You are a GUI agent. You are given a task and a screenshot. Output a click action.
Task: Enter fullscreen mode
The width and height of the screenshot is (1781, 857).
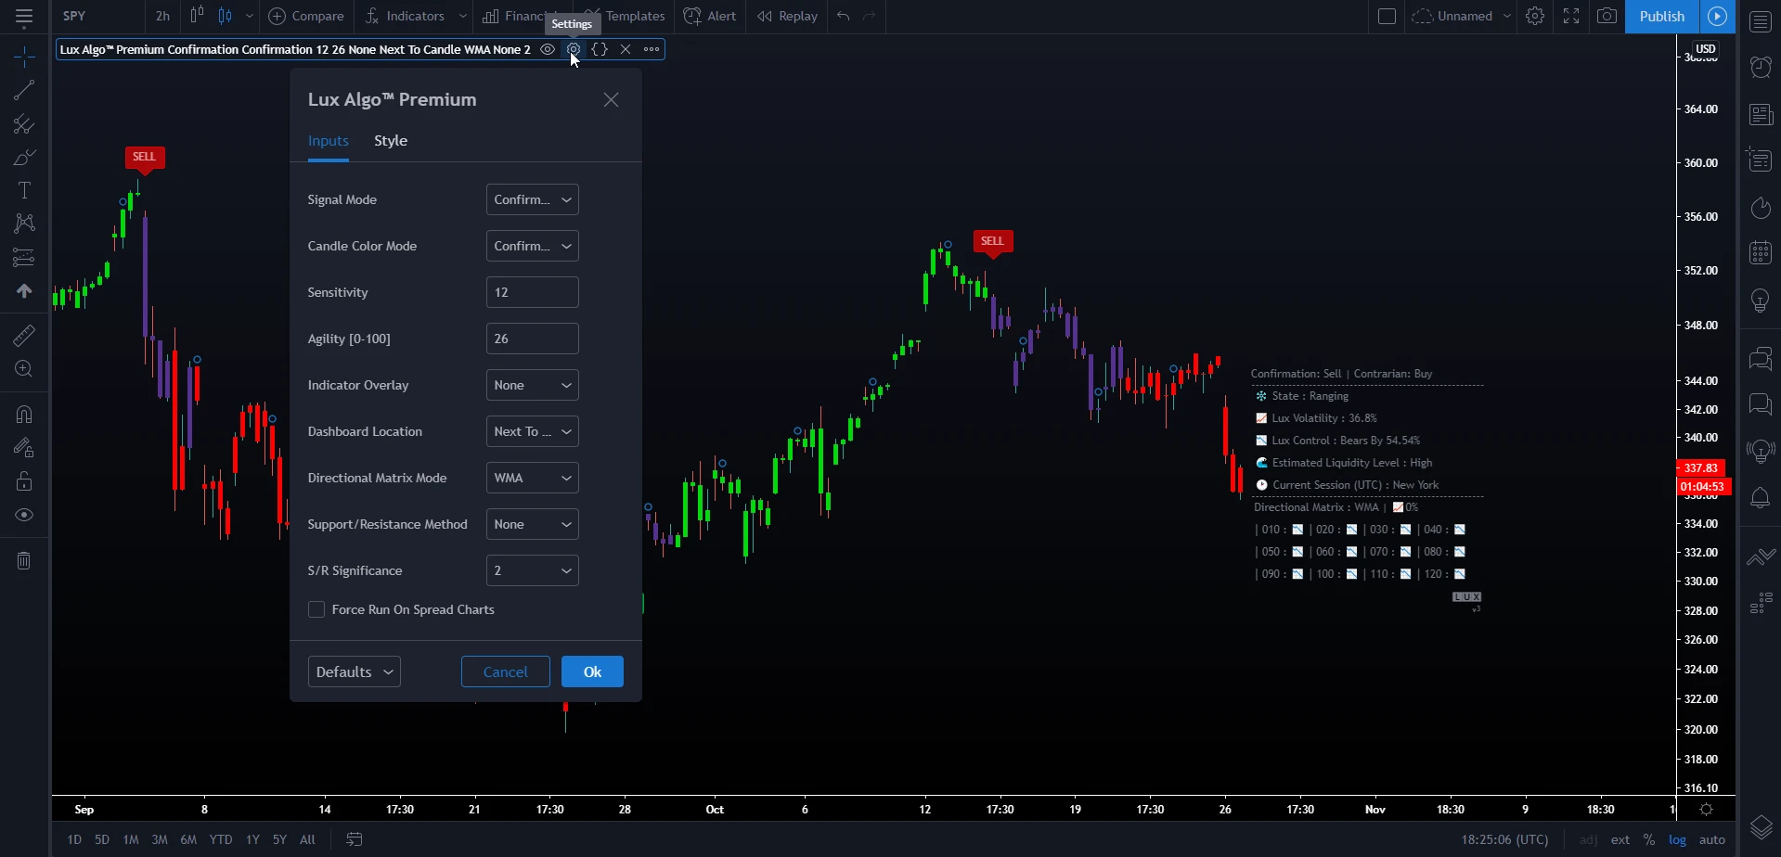[1571, 16]
